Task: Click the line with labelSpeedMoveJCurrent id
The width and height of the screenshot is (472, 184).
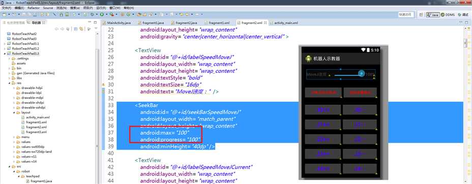Action: [x=196, y=167]
